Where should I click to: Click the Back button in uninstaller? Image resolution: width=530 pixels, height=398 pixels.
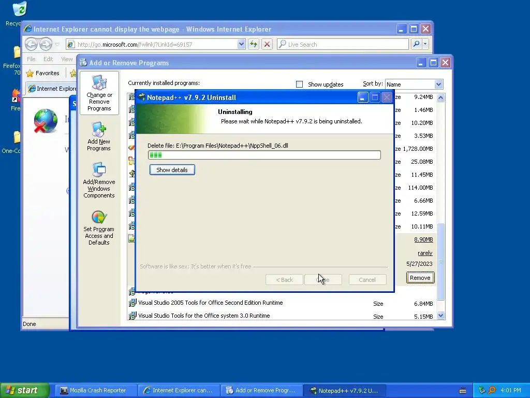284,280
